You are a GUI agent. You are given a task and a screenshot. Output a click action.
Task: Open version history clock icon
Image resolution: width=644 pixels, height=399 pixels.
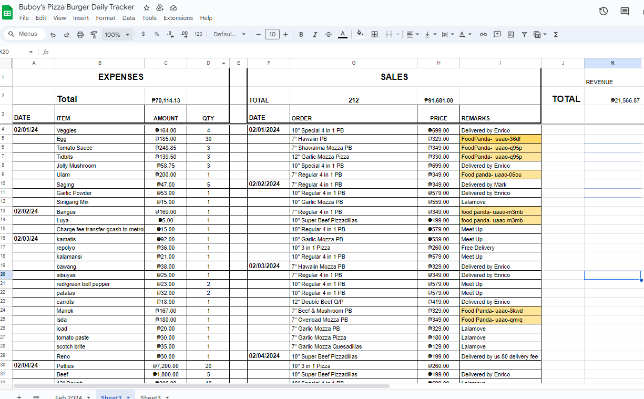coord(604,11)
